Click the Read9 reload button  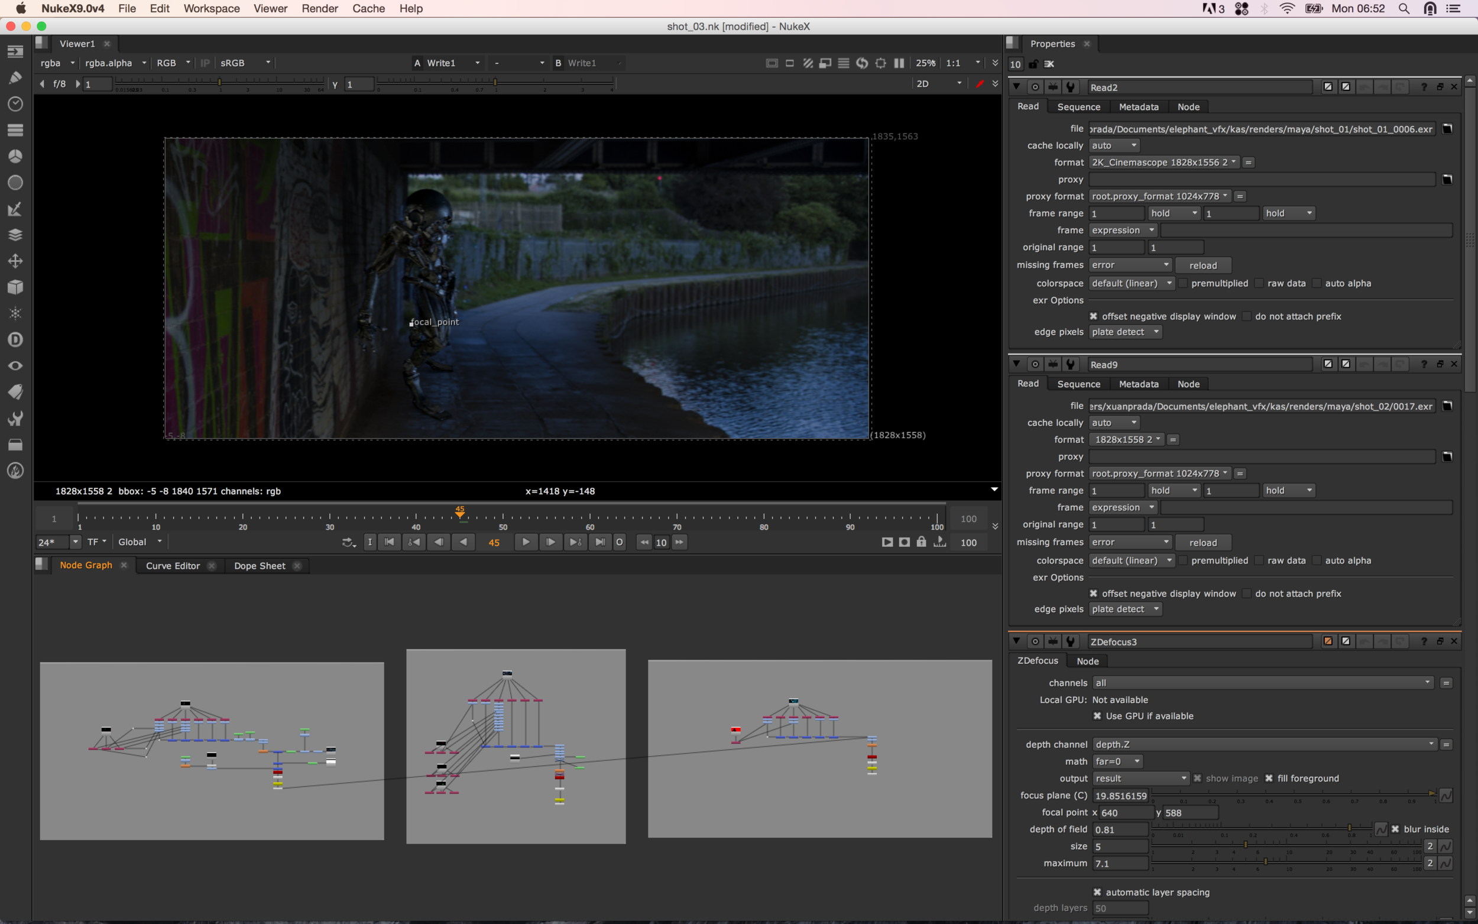1203,543
